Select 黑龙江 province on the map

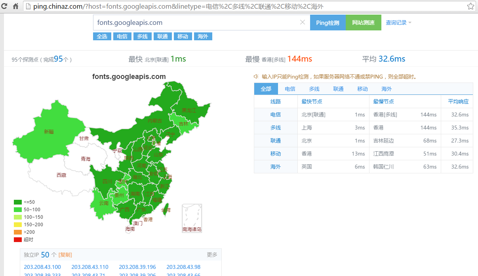[x=189, y=111]
